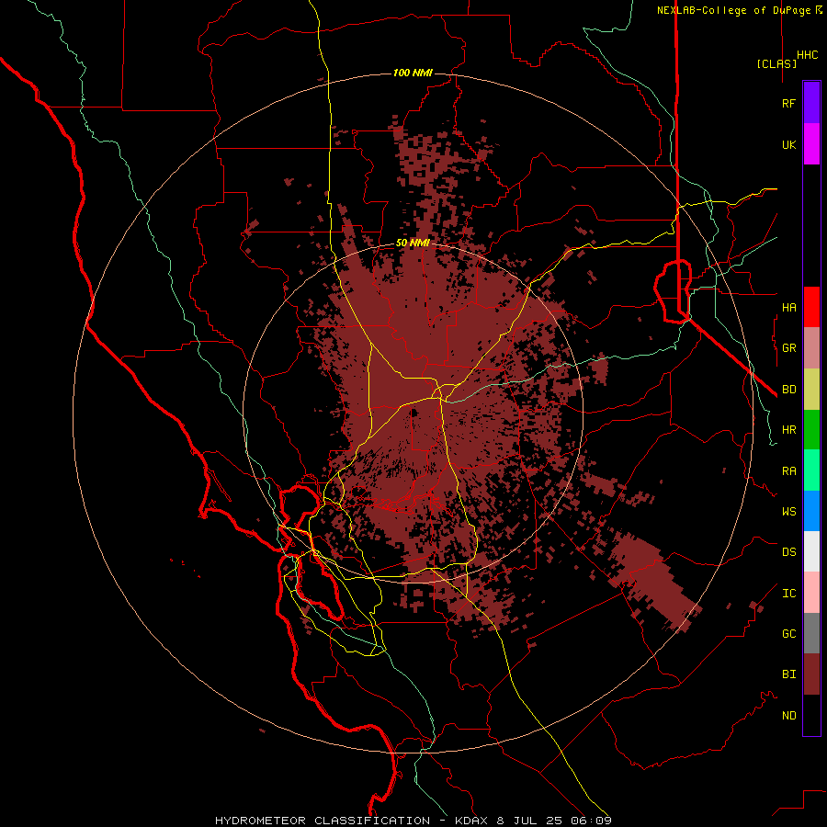Click the 50 NMI range ring label
Screen dimensions: 827x827
click(413, 244)
